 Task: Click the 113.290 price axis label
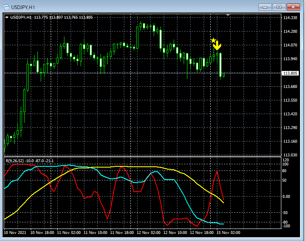coord(290,128)
